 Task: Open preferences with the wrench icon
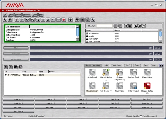(x=93, y=20)
